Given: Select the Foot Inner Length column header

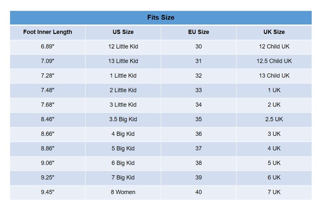Looking at the screenshot, I should coord(48,32).
